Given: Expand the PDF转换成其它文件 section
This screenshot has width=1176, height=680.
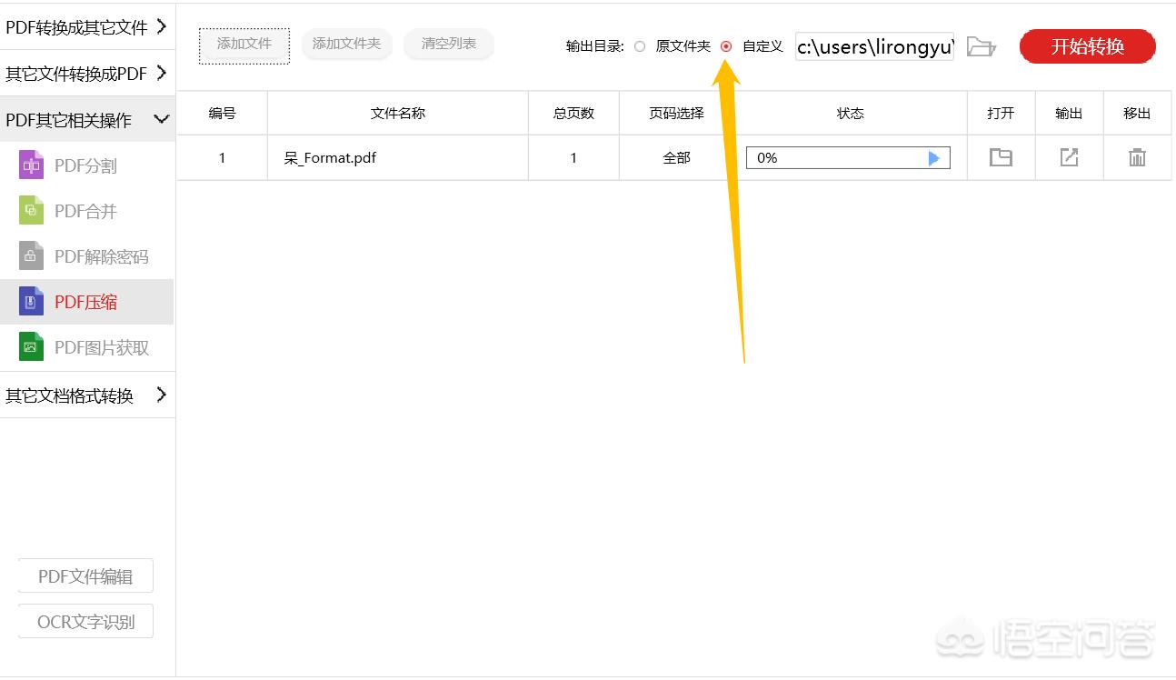Looking at the screenshot, I should pos(87,27).
